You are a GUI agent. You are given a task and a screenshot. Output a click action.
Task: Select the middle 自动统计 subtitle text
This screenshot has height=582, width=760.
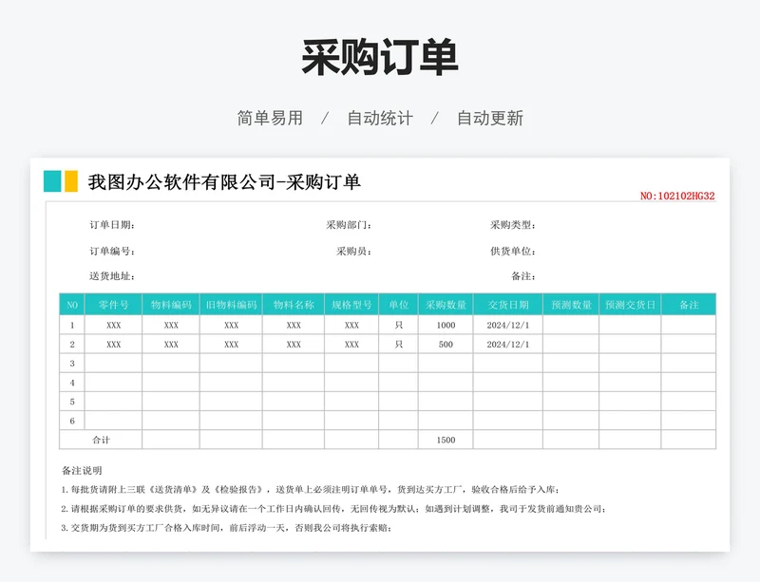[x=380, y=118]
